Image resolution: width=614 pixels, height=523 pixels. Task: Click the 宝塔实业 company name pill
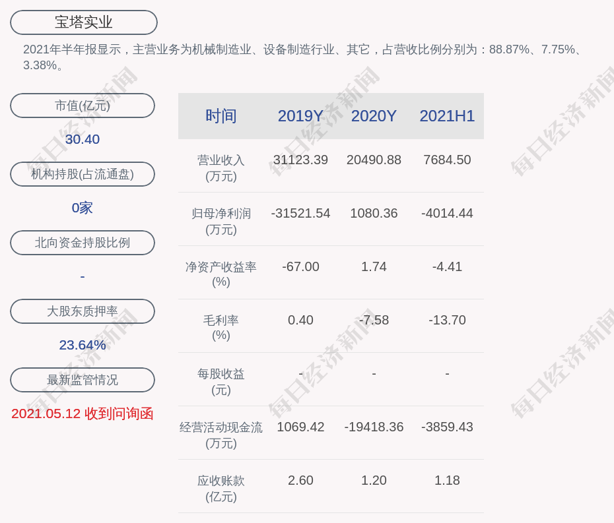click(84, 22)
